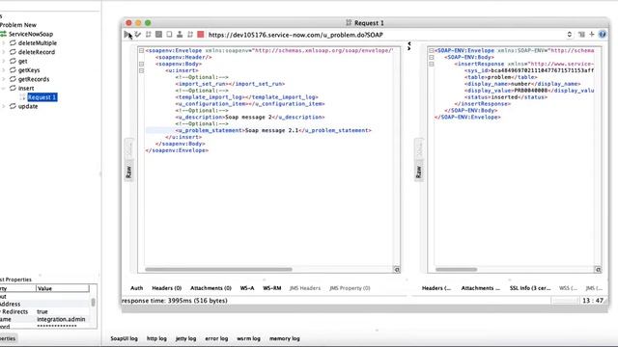Collapse SOAP-ENV:Envelope fold marker in response
Screen dimensions: 618x347
tap(432, 50)
